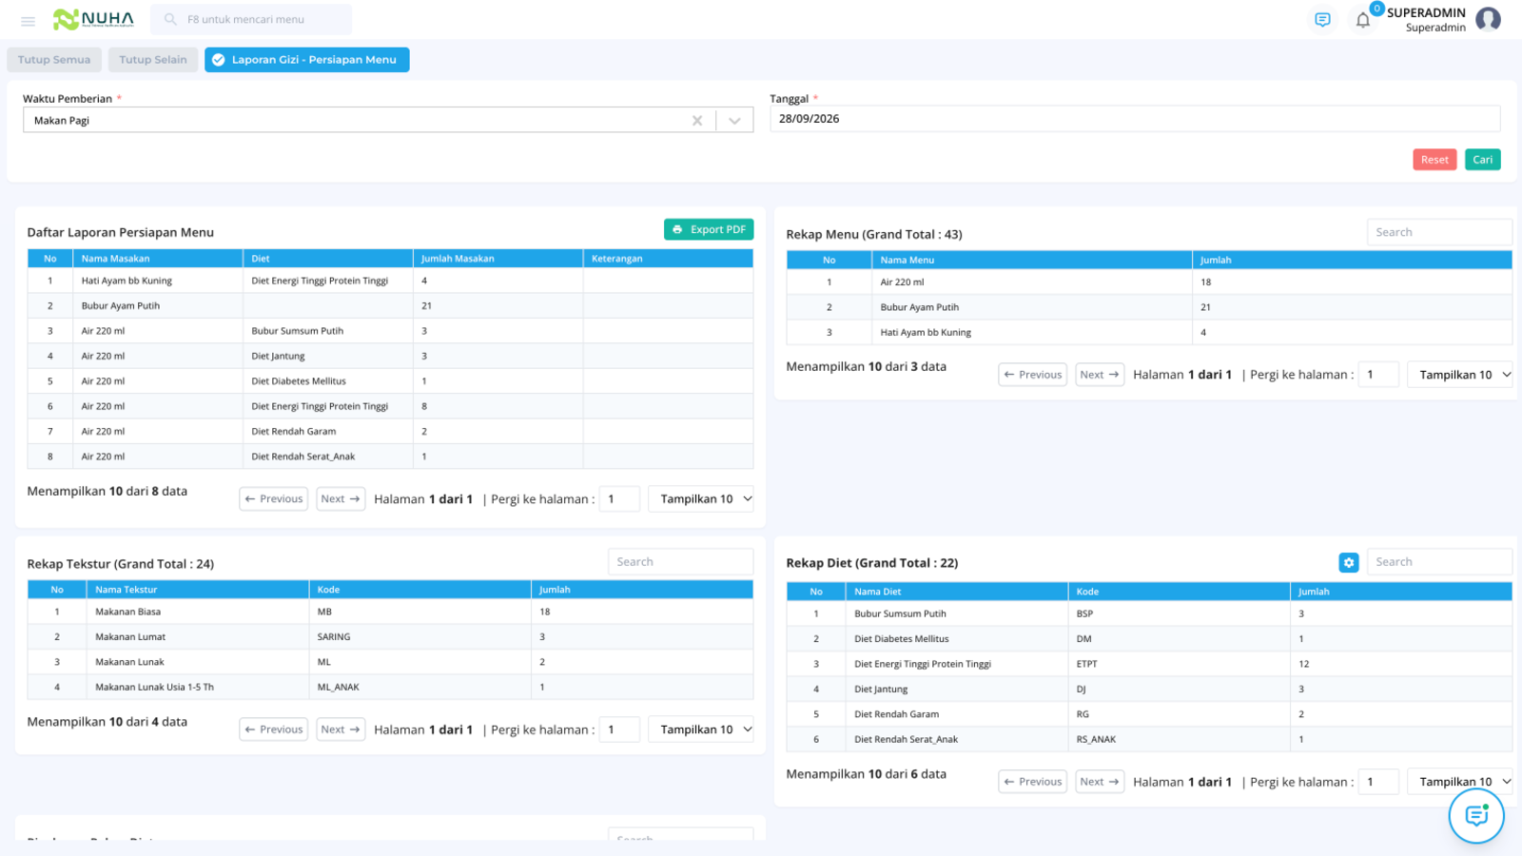
Task: Click page number field in Rekap Menu
Action: pyautogui.click(x=1378, y=375)
